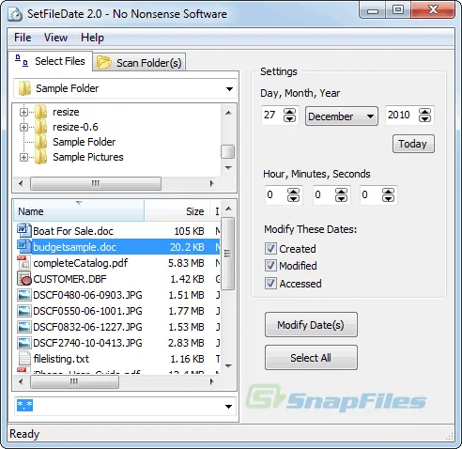This screenshot has width=462, height=449.
Task: Click in the year field showing 2010
Action: click(402, 115)
